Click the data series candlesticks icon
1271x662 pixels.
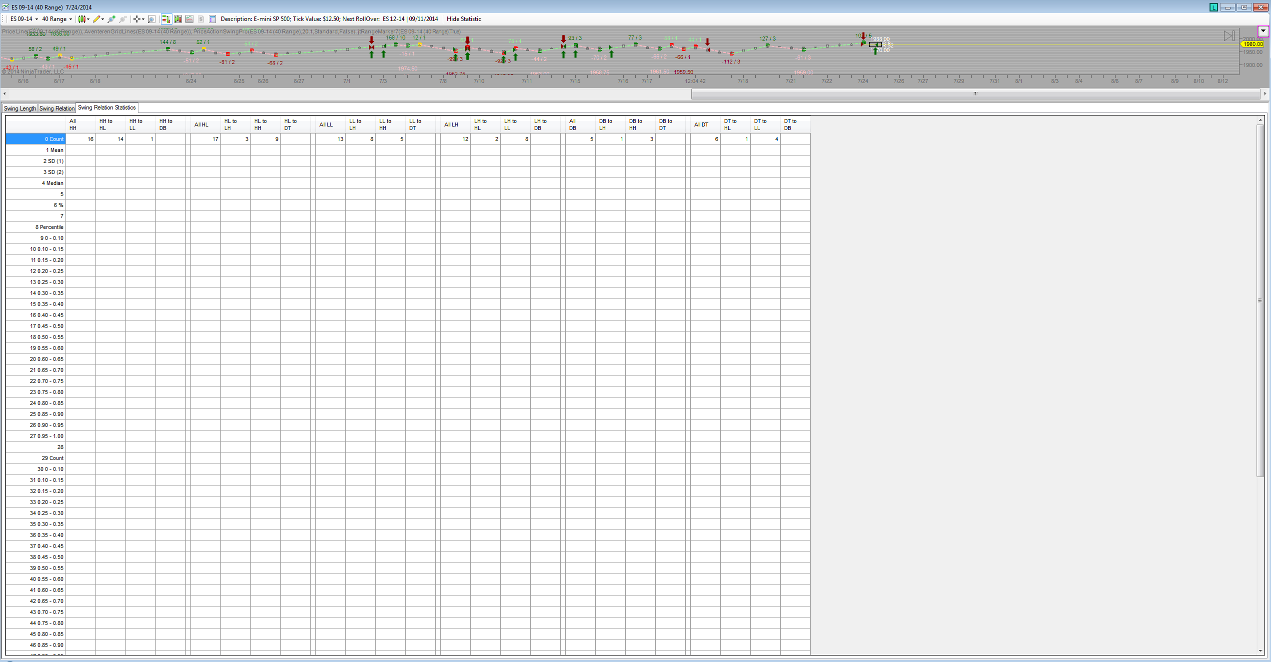(177, 19)
